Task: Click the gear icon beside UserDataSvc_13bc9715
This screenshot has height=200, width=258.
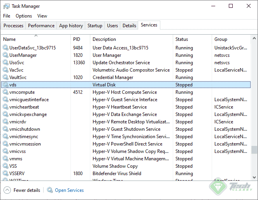Action: tap(5, 48)
